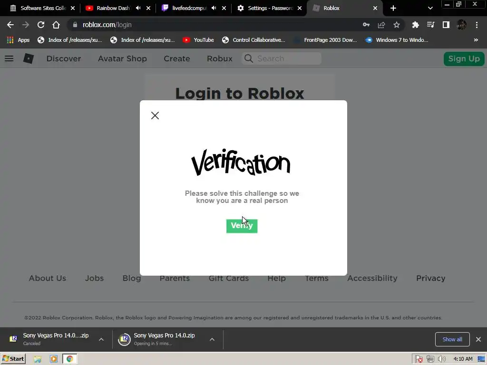Open the network tray icon
The width and height of the screenshot is (487, 365).
[430, 359]
